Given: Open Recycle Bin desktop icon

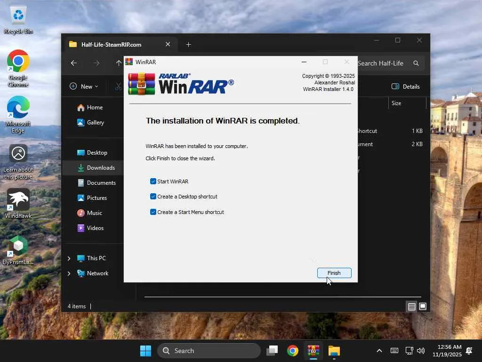Looking at the screenshot, I should [x=18, y=20].
